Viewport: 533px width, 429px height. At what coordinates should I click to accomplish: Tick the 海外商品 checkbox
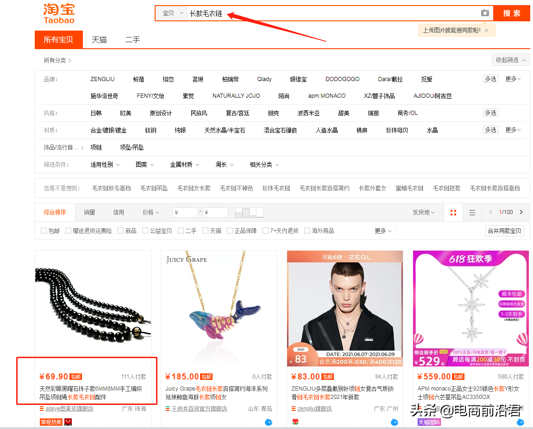tap(307, 231)
